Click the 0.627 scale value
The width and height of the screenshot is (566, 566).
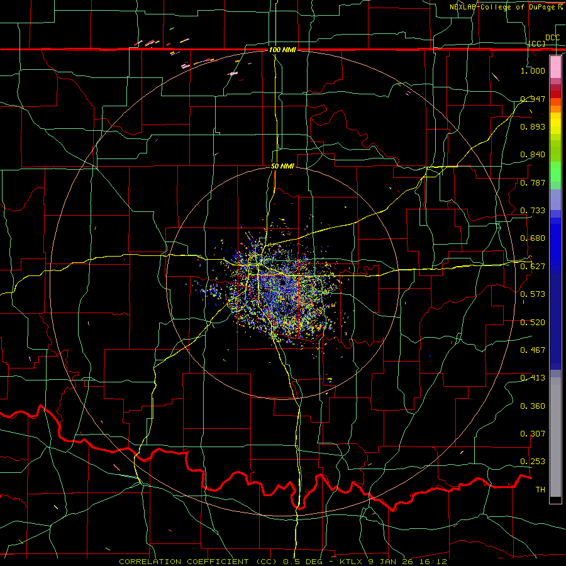(533, 267)
